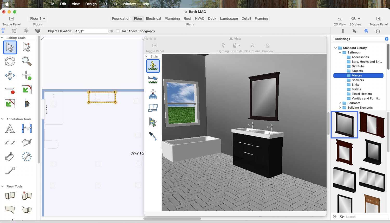Pick the eyedropper tool in 3D View

click(x=153, y=136)
